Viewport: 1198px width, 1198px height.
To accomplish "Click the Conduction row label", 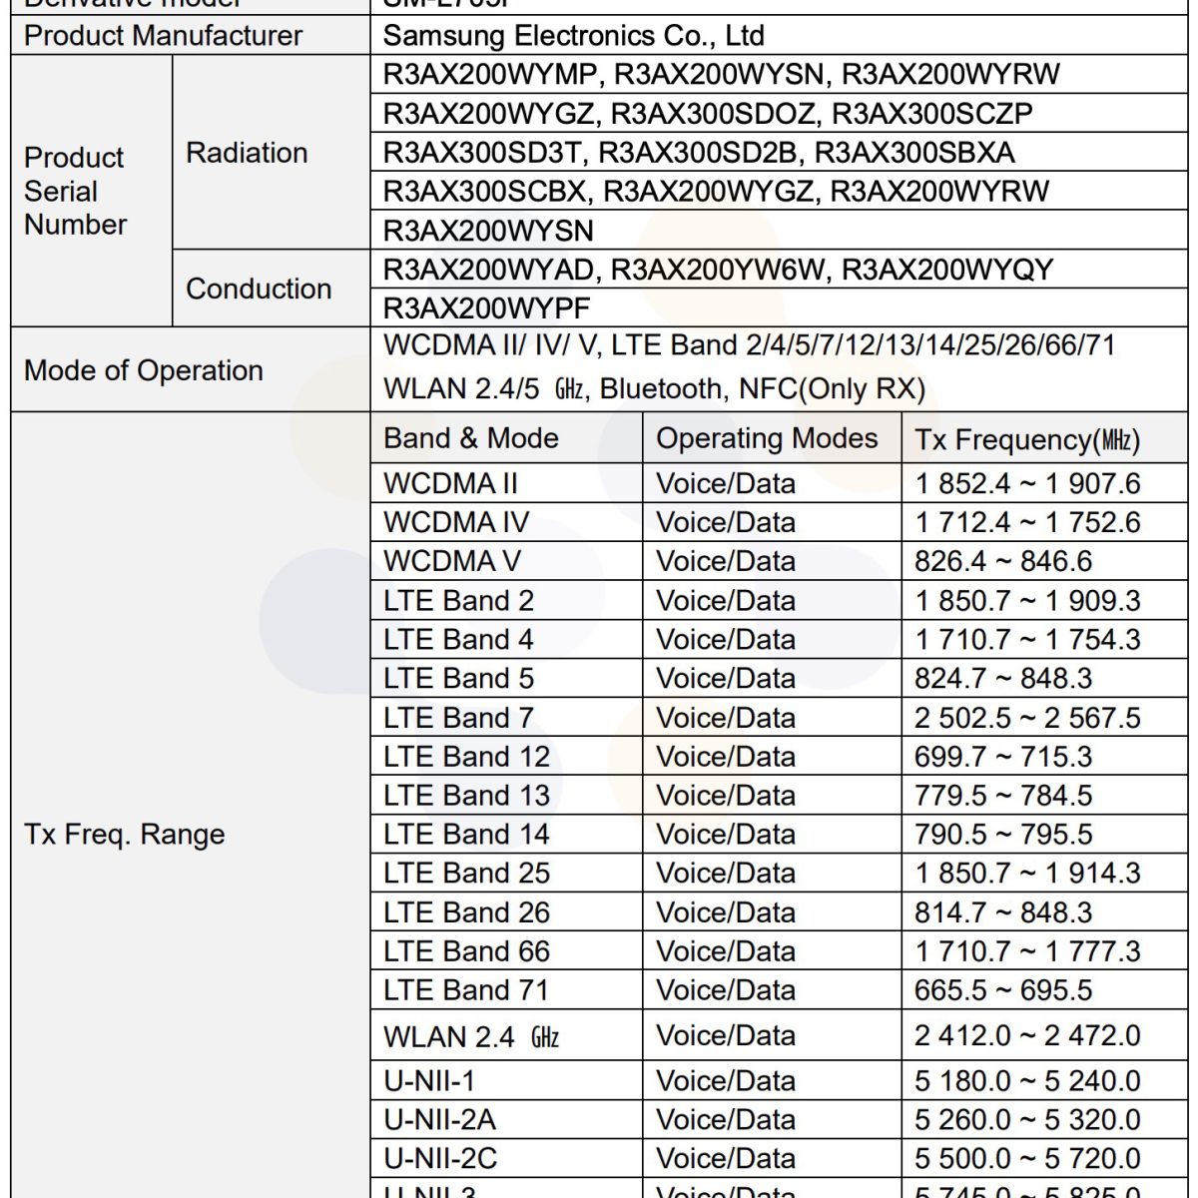I will 259,289.
